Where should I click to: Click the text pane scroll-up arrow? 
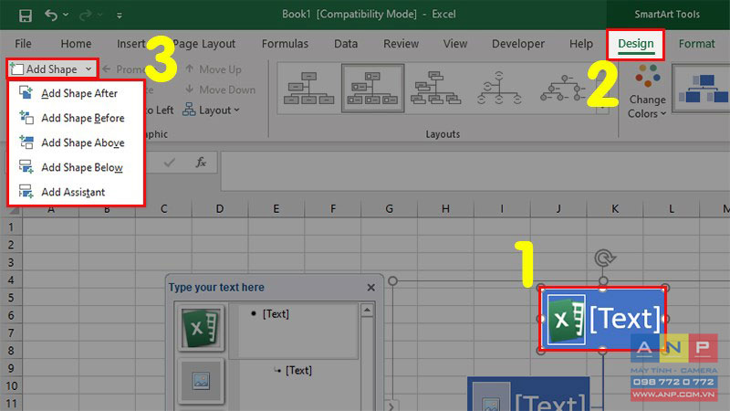(367, 311)
